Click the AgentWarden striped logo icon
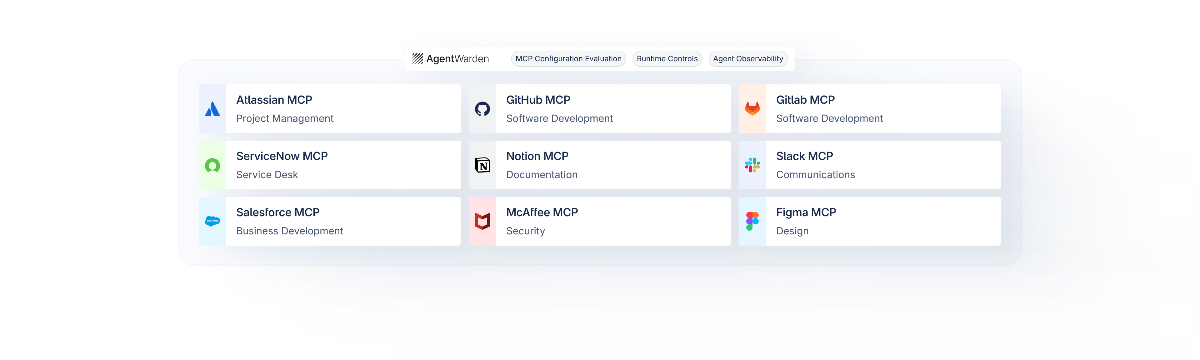This screenshot has width=1200, height=360. coord(417,59)
